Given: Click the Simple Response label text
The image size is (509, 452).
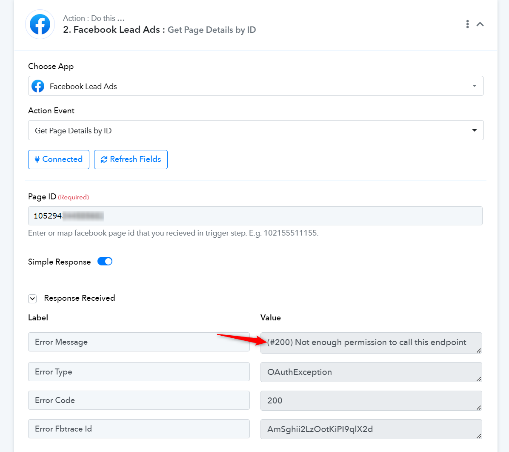Looking at the screenshot, I should click(x=60, y=262).
